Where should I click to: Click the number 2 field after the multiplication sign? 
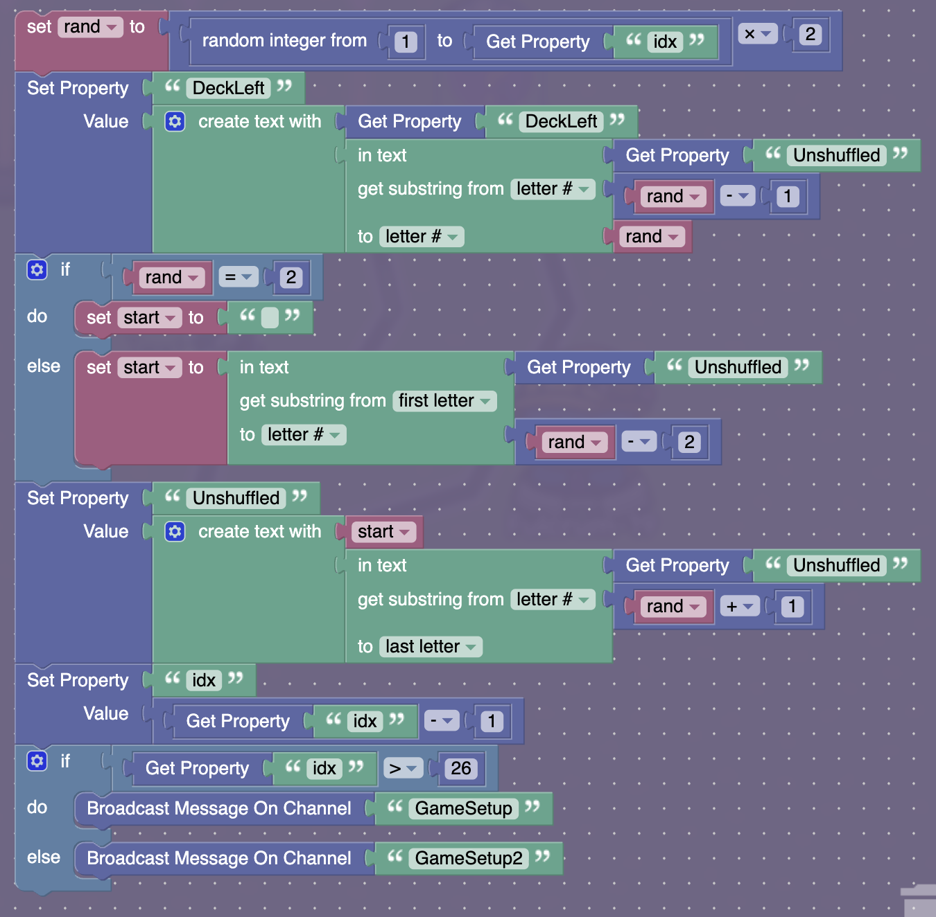(x=810, y=34)
